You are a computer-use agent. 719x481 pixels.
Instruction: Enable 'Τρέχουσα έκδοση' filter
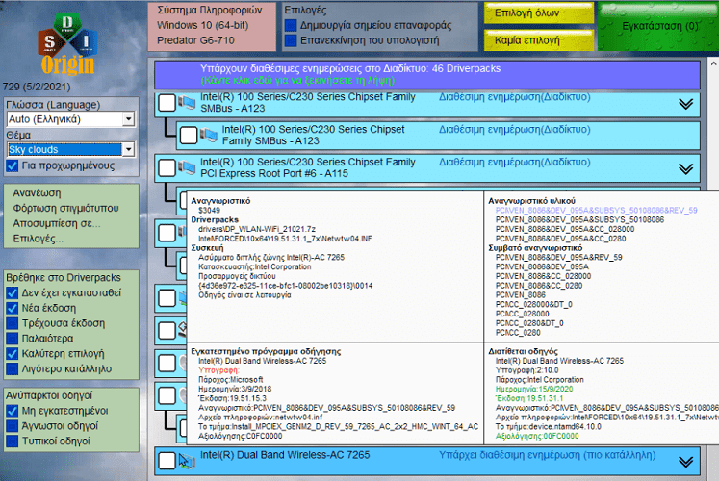coord(13,323)
